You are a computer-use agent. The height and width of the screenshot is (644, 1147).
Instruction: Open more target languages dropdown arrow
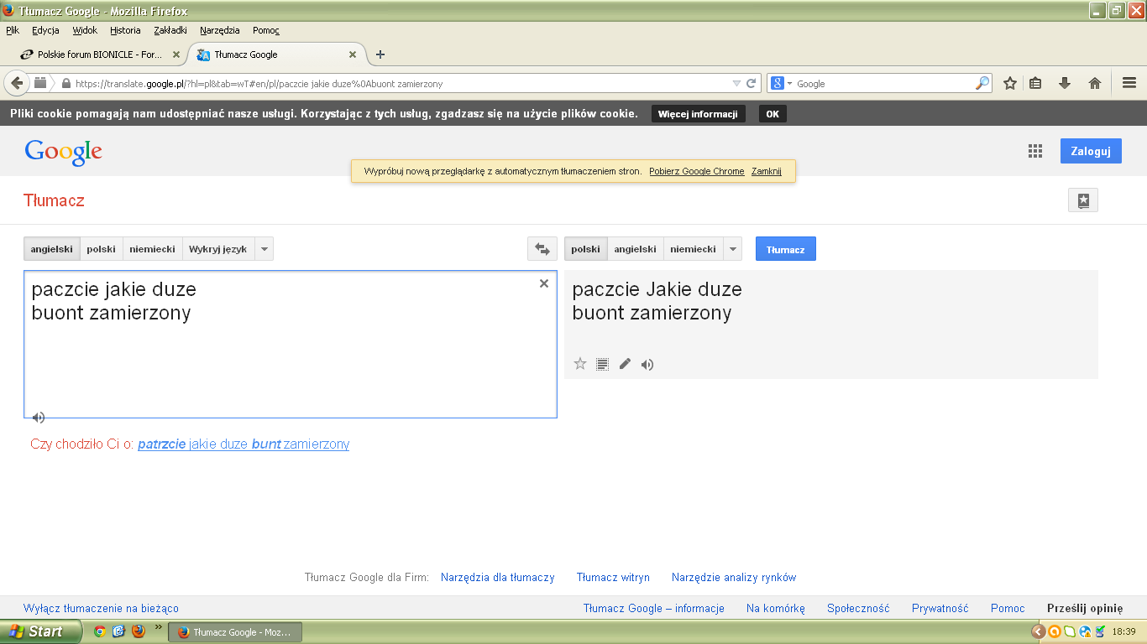tap(732, 248)
